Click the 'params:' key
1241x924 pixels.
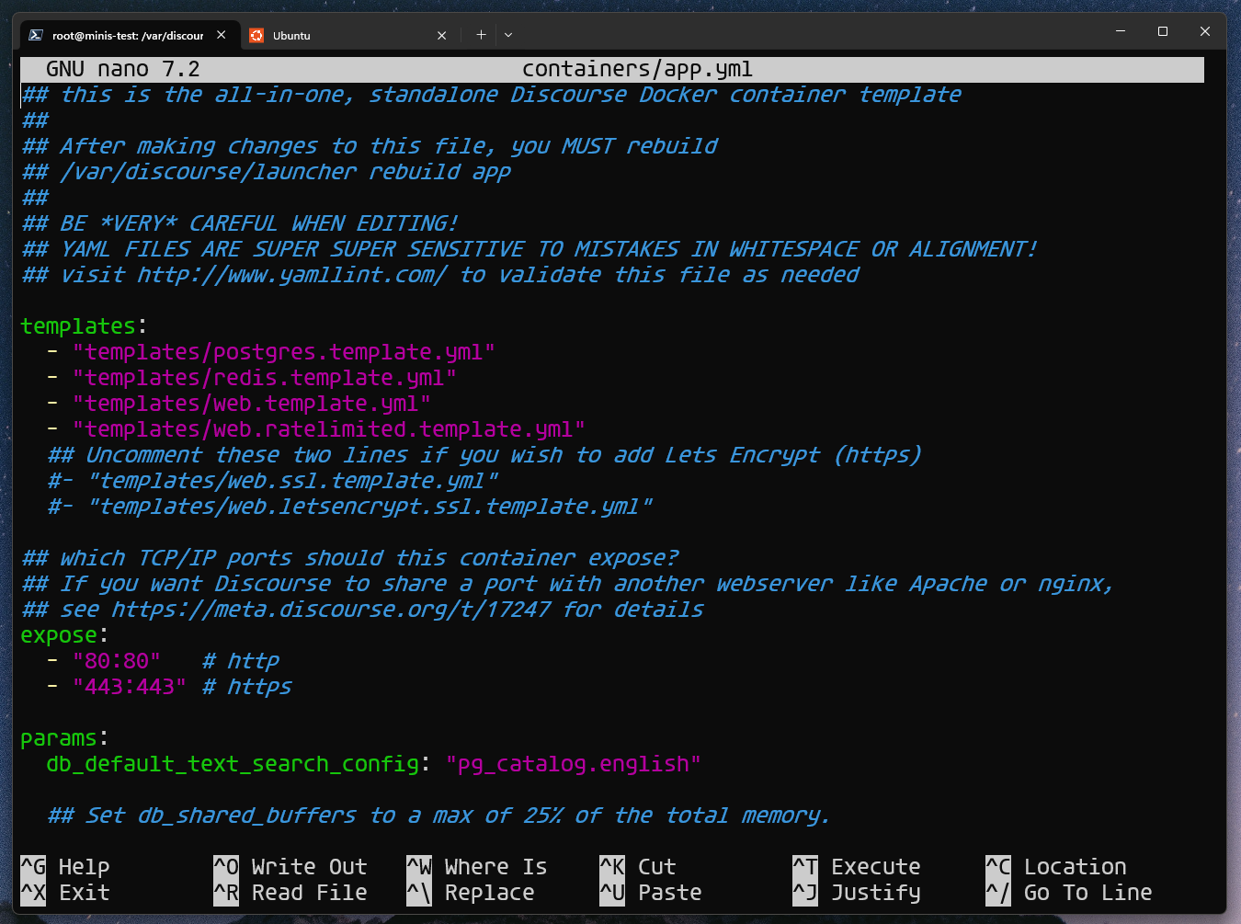64,738
